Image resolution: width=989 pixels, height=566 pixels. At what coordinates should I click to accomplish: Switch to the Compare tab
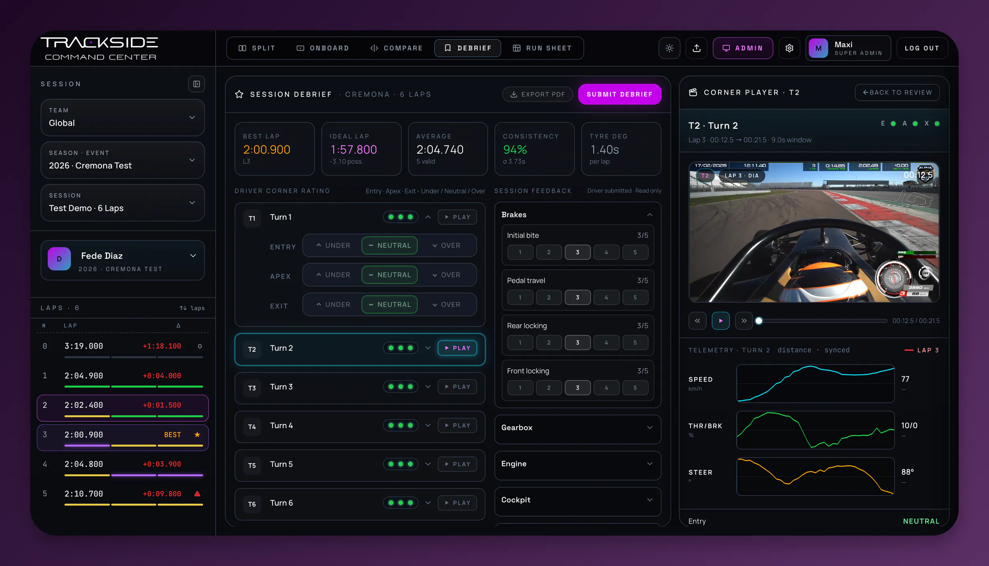397,48
